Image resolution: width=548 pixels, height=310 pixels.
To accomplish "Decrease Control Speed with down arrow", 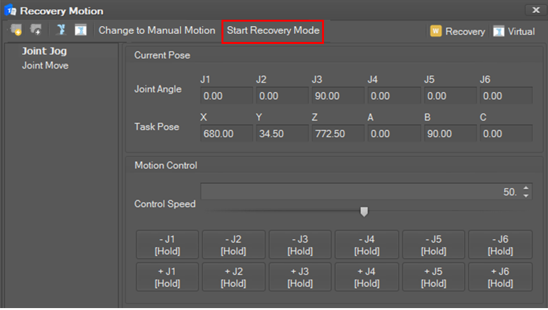I will (x=526, y=195).
